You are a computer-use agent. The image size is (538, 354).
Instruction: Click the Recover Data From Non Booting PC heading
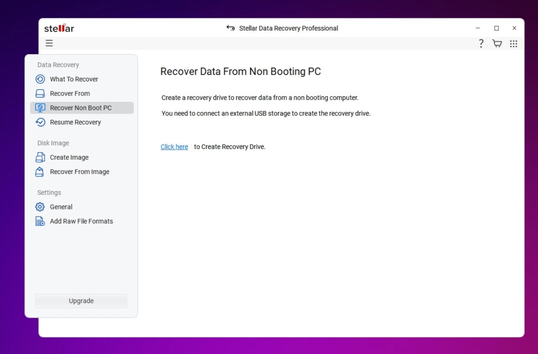(x=241, y=71)
